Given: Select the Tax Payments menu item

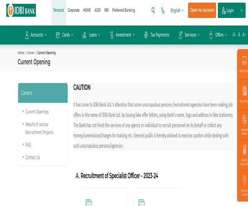Looking at the screenshot, I should click(156, 35).
